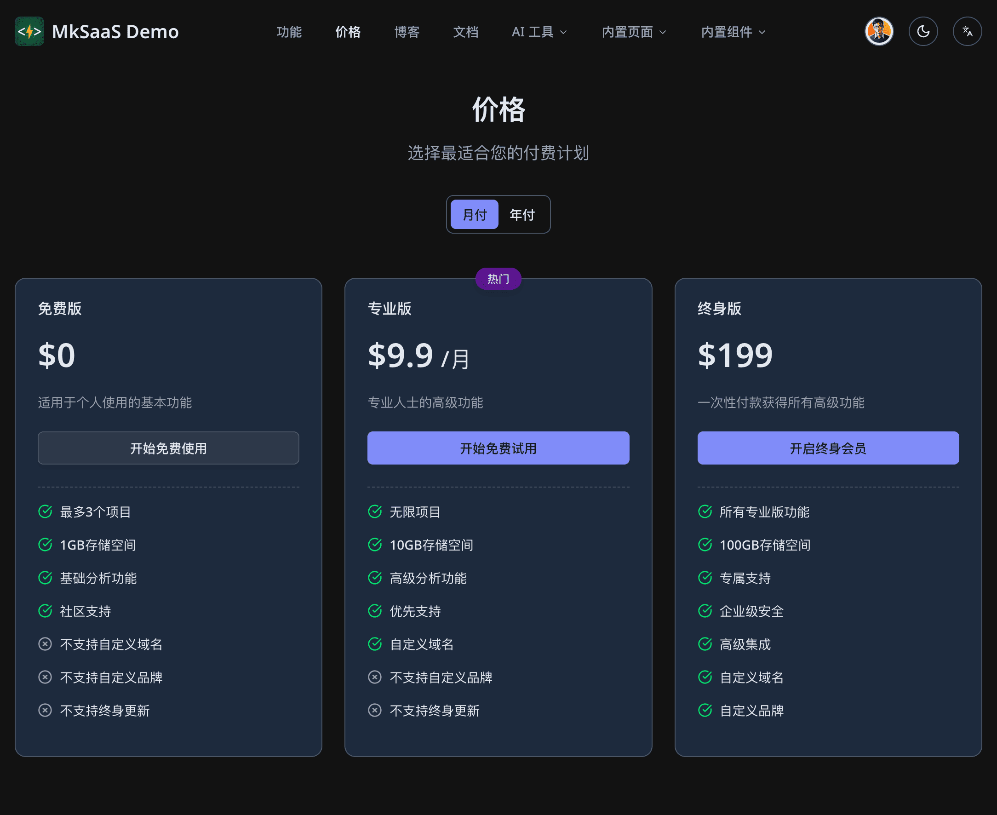Viewport: 997px width, 815px height.
Task: Expand the 内置页面 dropdown menu
Action: click(x=634, y=32)
